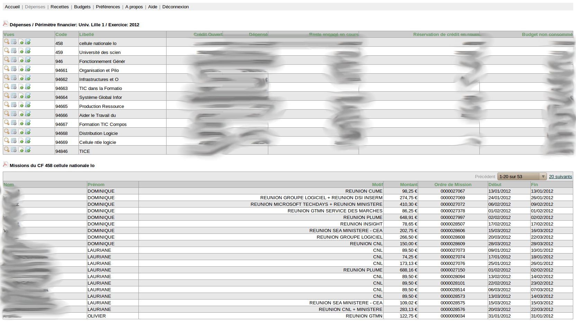Screen dimensions: 576x322
Task: Open the PDF icon beside the Dépenses title
Action: (6, 24)
